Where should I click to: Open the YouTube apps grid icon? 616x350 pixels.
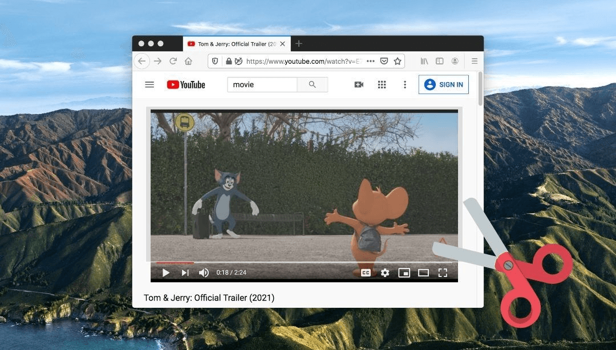pyautogui.click(x=382, y=84)
